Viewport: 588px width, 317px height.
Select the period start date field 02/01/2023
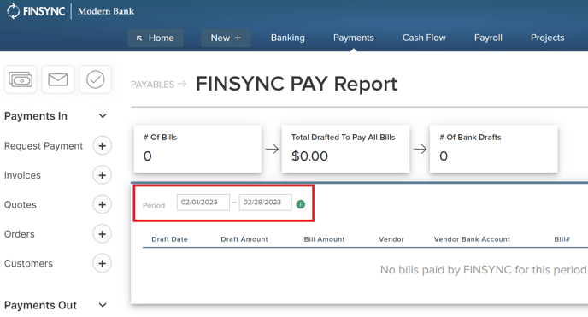coord(203,203)
